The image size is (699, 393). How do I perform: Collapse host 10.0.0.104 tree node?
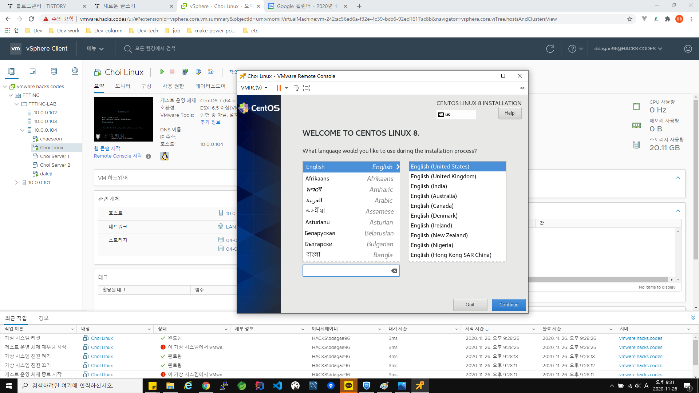pyautogui.click(x=23, y=130)
